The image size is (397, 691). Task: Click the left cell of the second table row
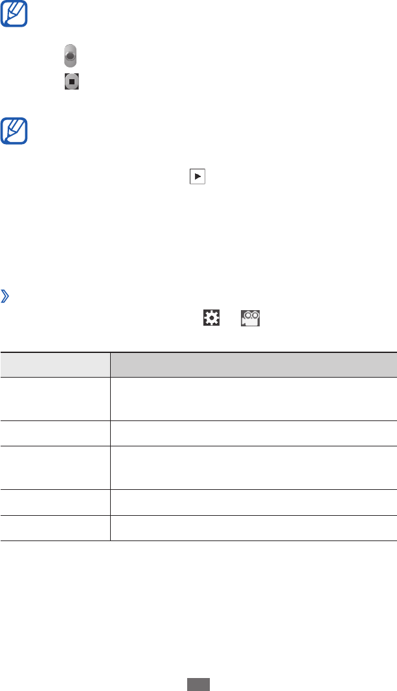click(x=55, y=433)
